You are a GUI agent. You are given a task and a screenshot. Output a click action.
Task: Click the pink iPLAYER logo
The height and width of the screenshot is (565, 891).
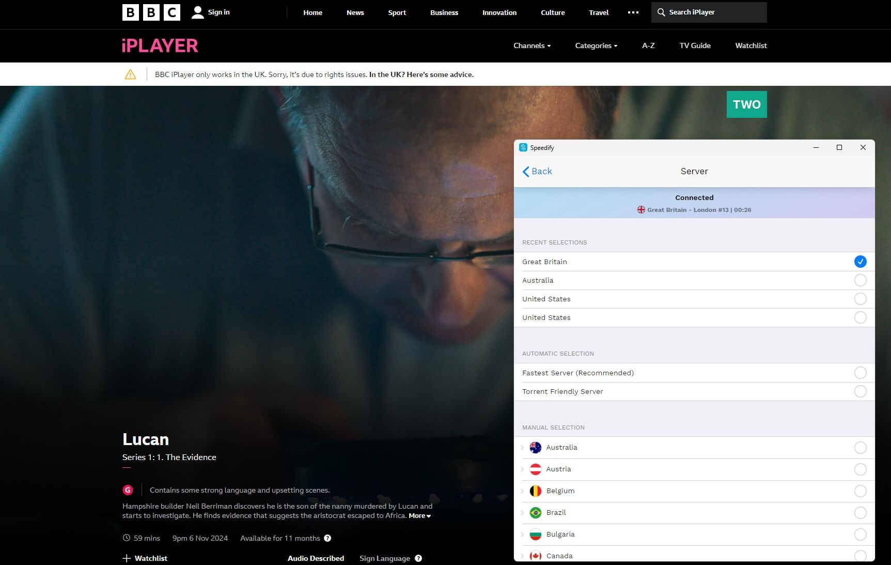pos(160,45)
